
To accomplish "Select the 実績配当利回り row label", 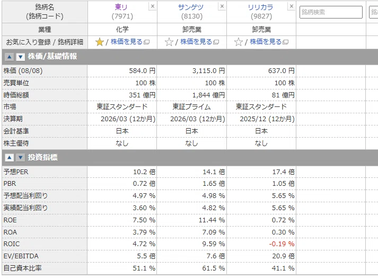I will pyautogui.click(x=26, y=208).
